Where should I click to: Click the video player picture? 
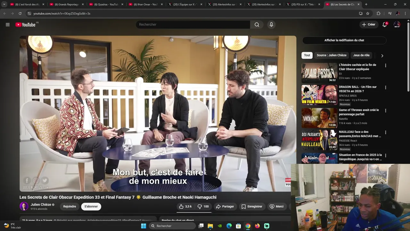[158, 114]
